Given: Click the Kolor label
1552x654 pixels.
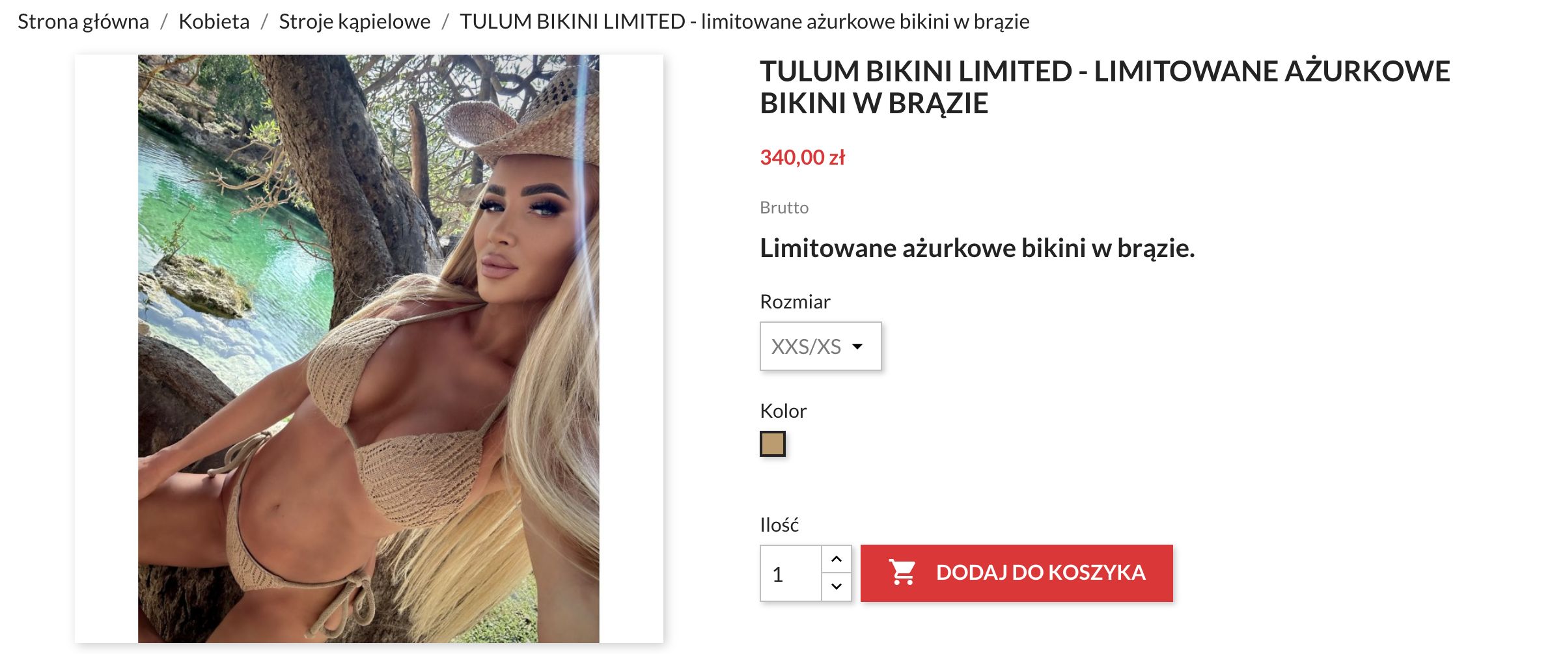Looking at the screenshot, I should tap(783, 411).
